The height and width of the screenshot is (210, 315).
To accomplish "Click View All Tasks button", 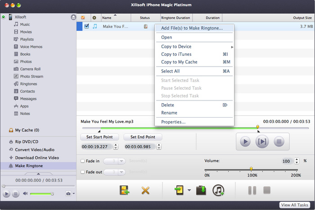I will tap(294, 205).
